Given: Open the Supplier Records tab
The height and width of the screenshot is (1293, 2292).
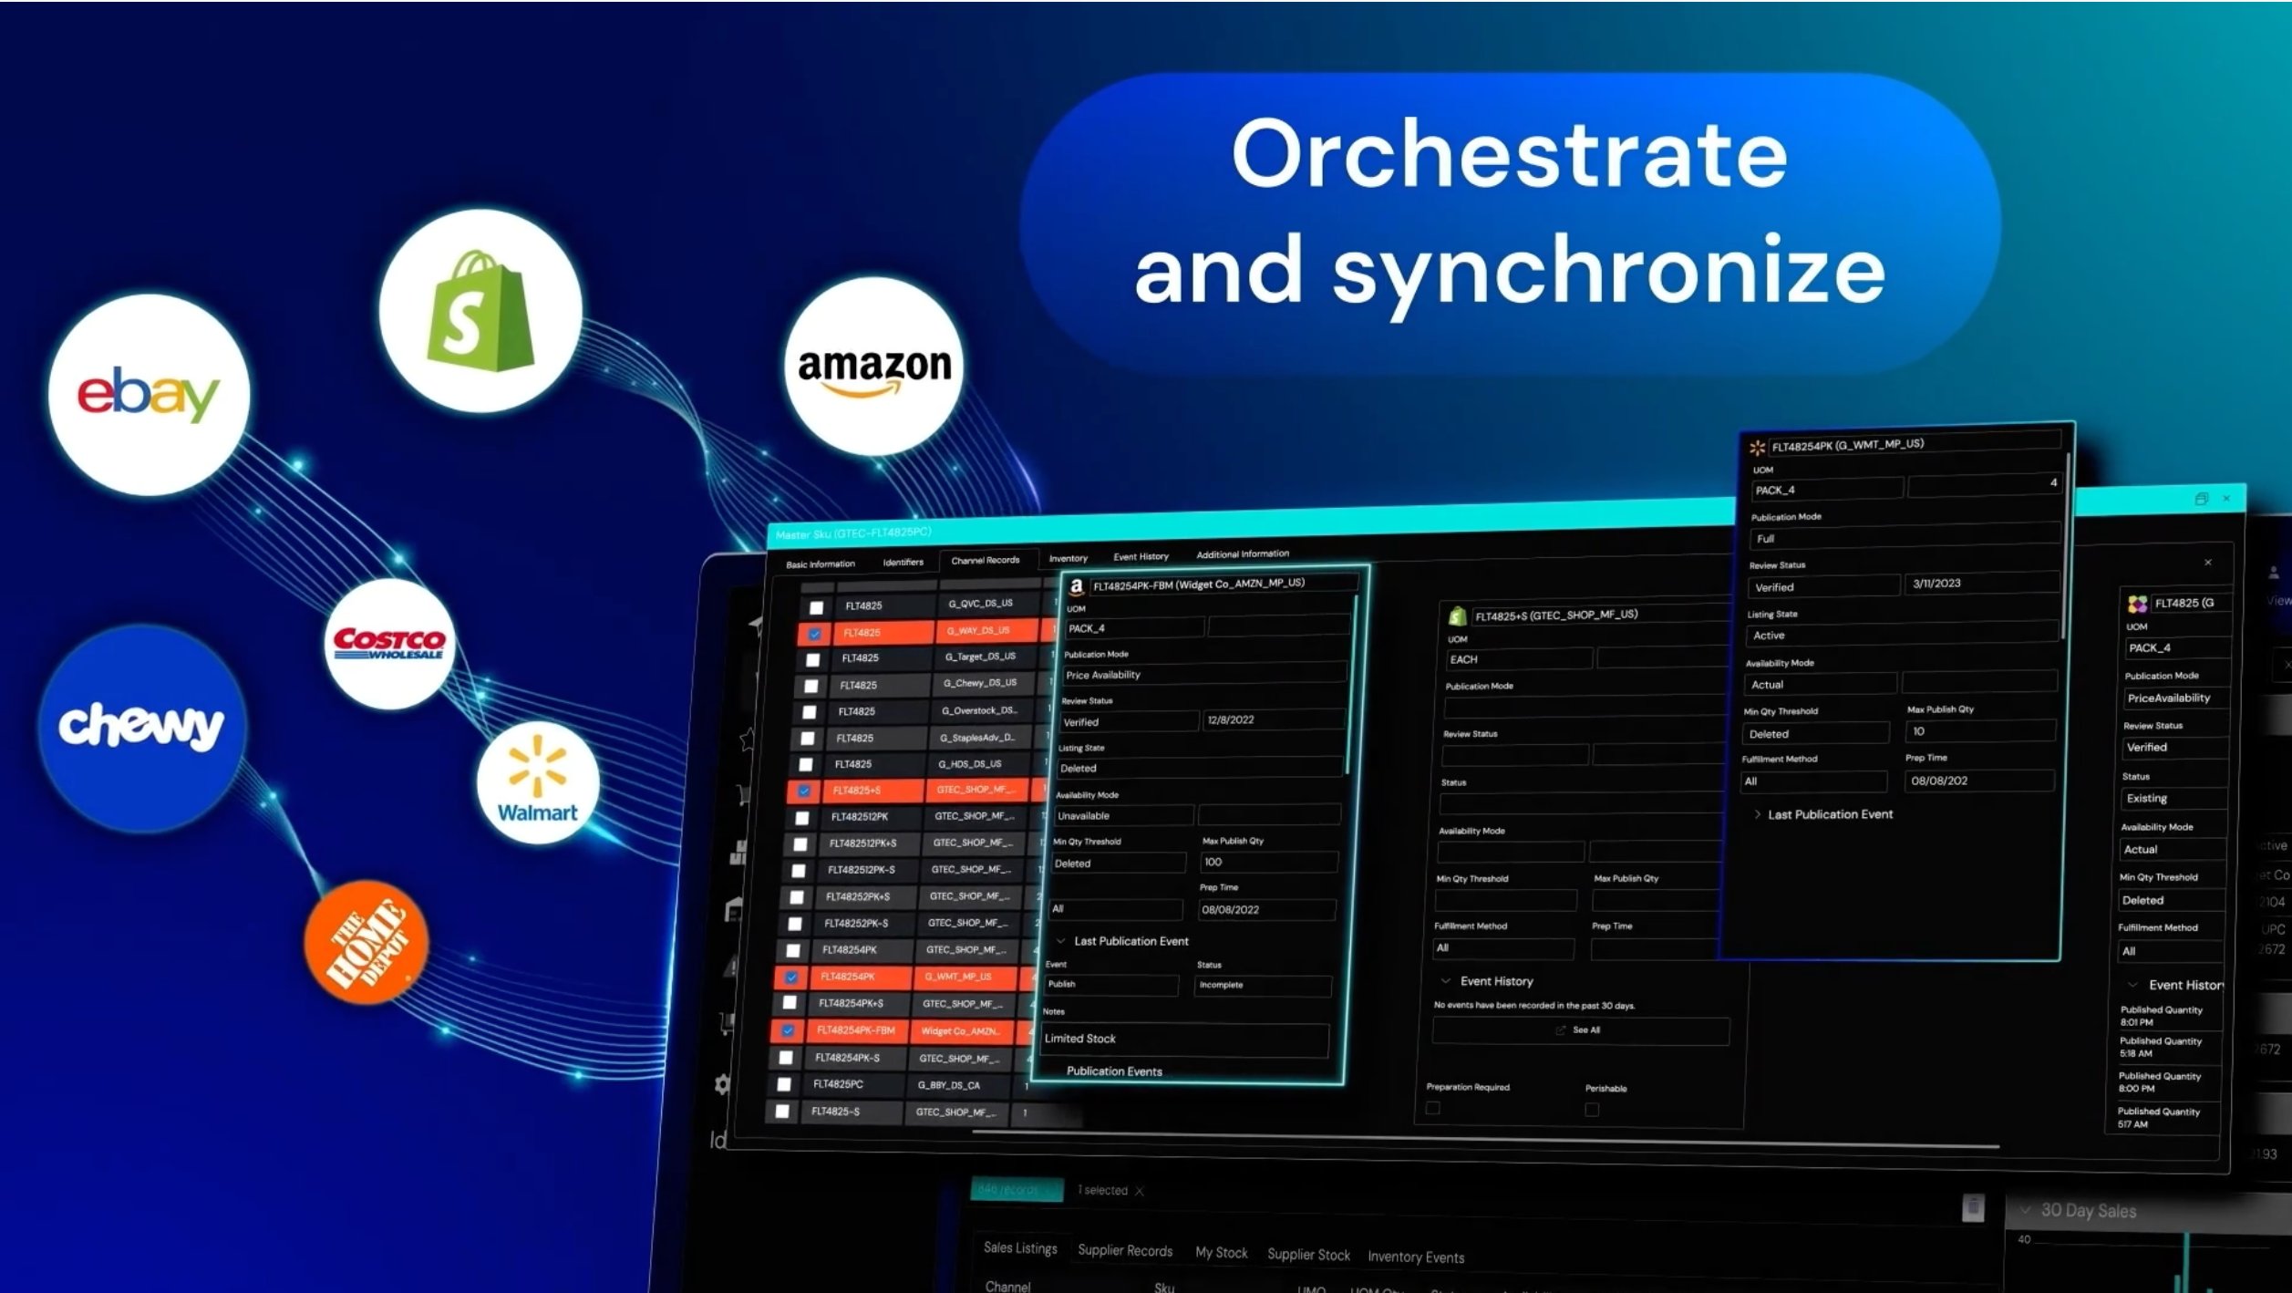Looking at the screenshot, I should 1124,1250.
